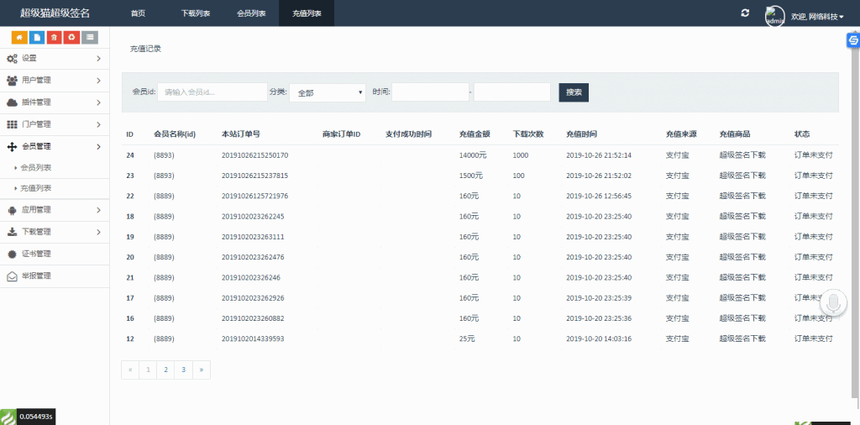Screen dimensions: 860x425
Task: Click the blue document shortcut icon
Action: click(x=37, y=37)
